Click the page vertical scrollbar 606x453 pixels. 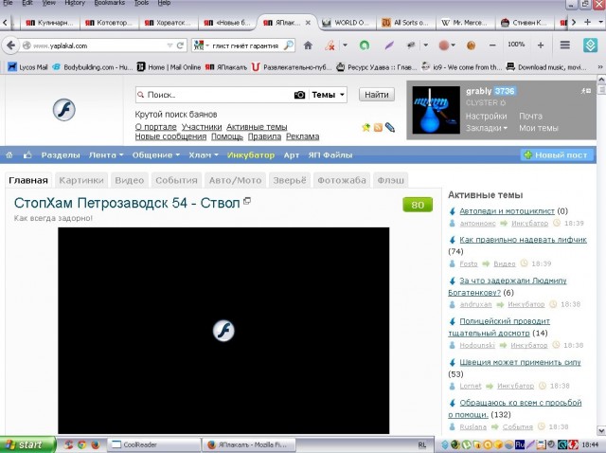tap(601, 255)
